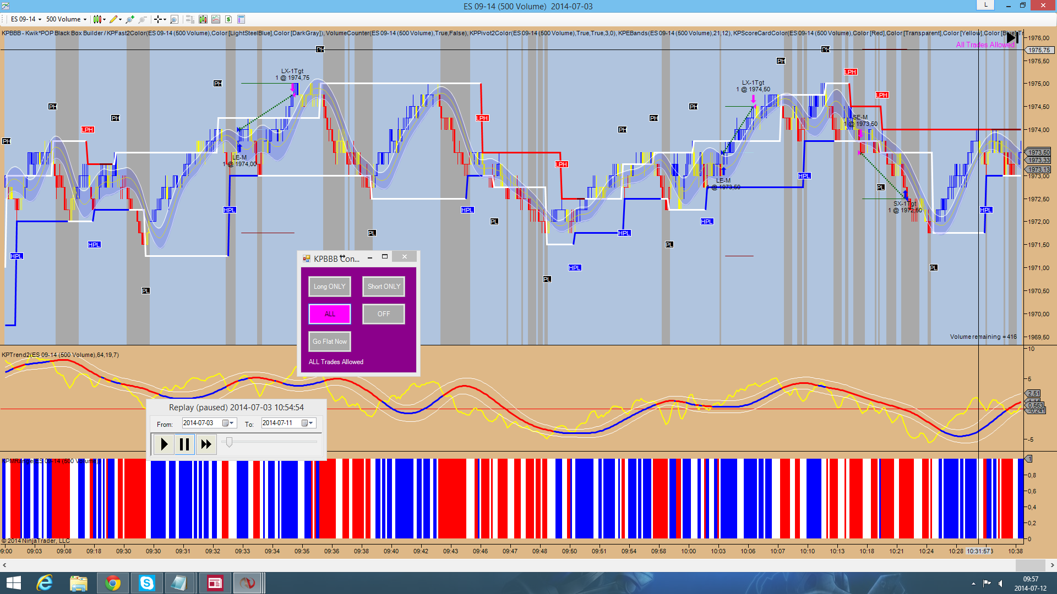Click the crosshair cursor tool icon
Image resolution: width=1057 pixels, height=594 pixels.
pos(159,19)
